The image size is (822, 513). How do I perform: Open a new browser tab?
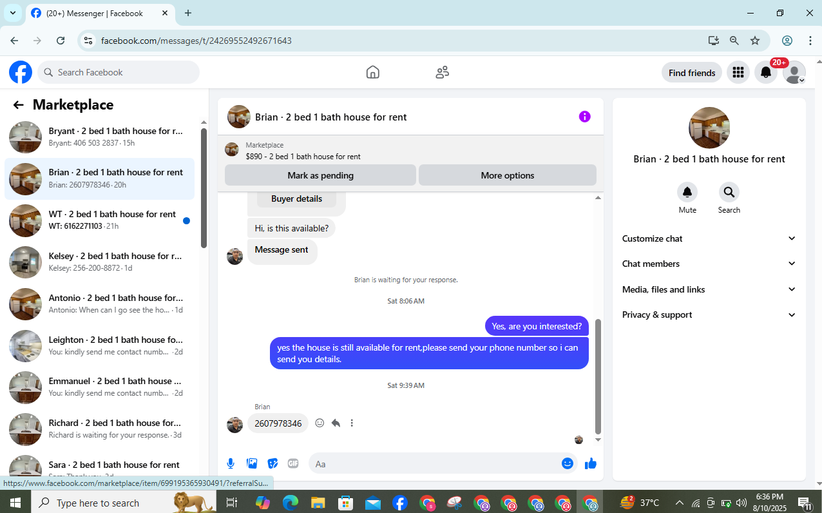(188, 13)
